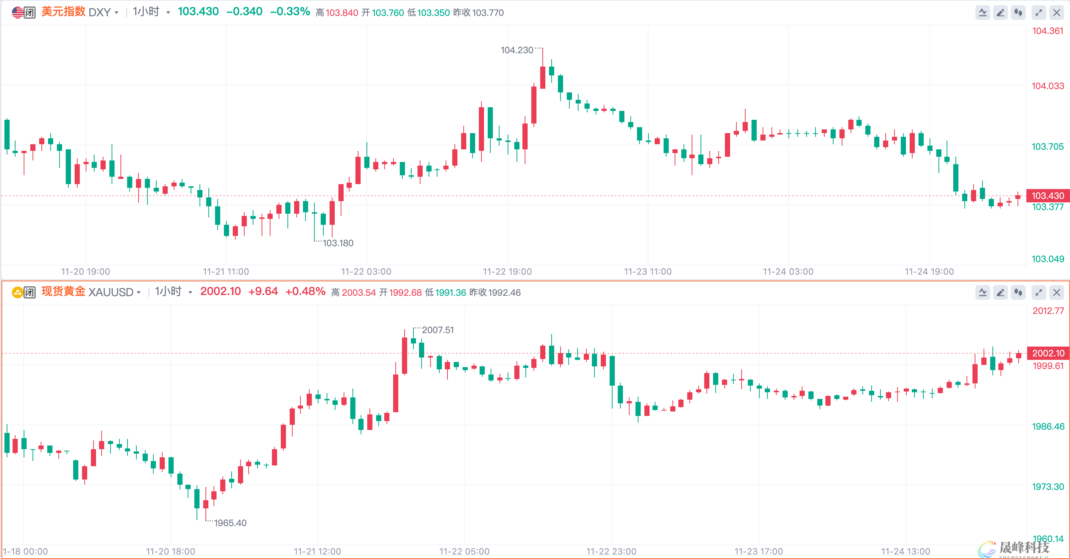Select the drawing pencil on gold chart
Screen dimensions: 1070x559
pos(1000,292)
